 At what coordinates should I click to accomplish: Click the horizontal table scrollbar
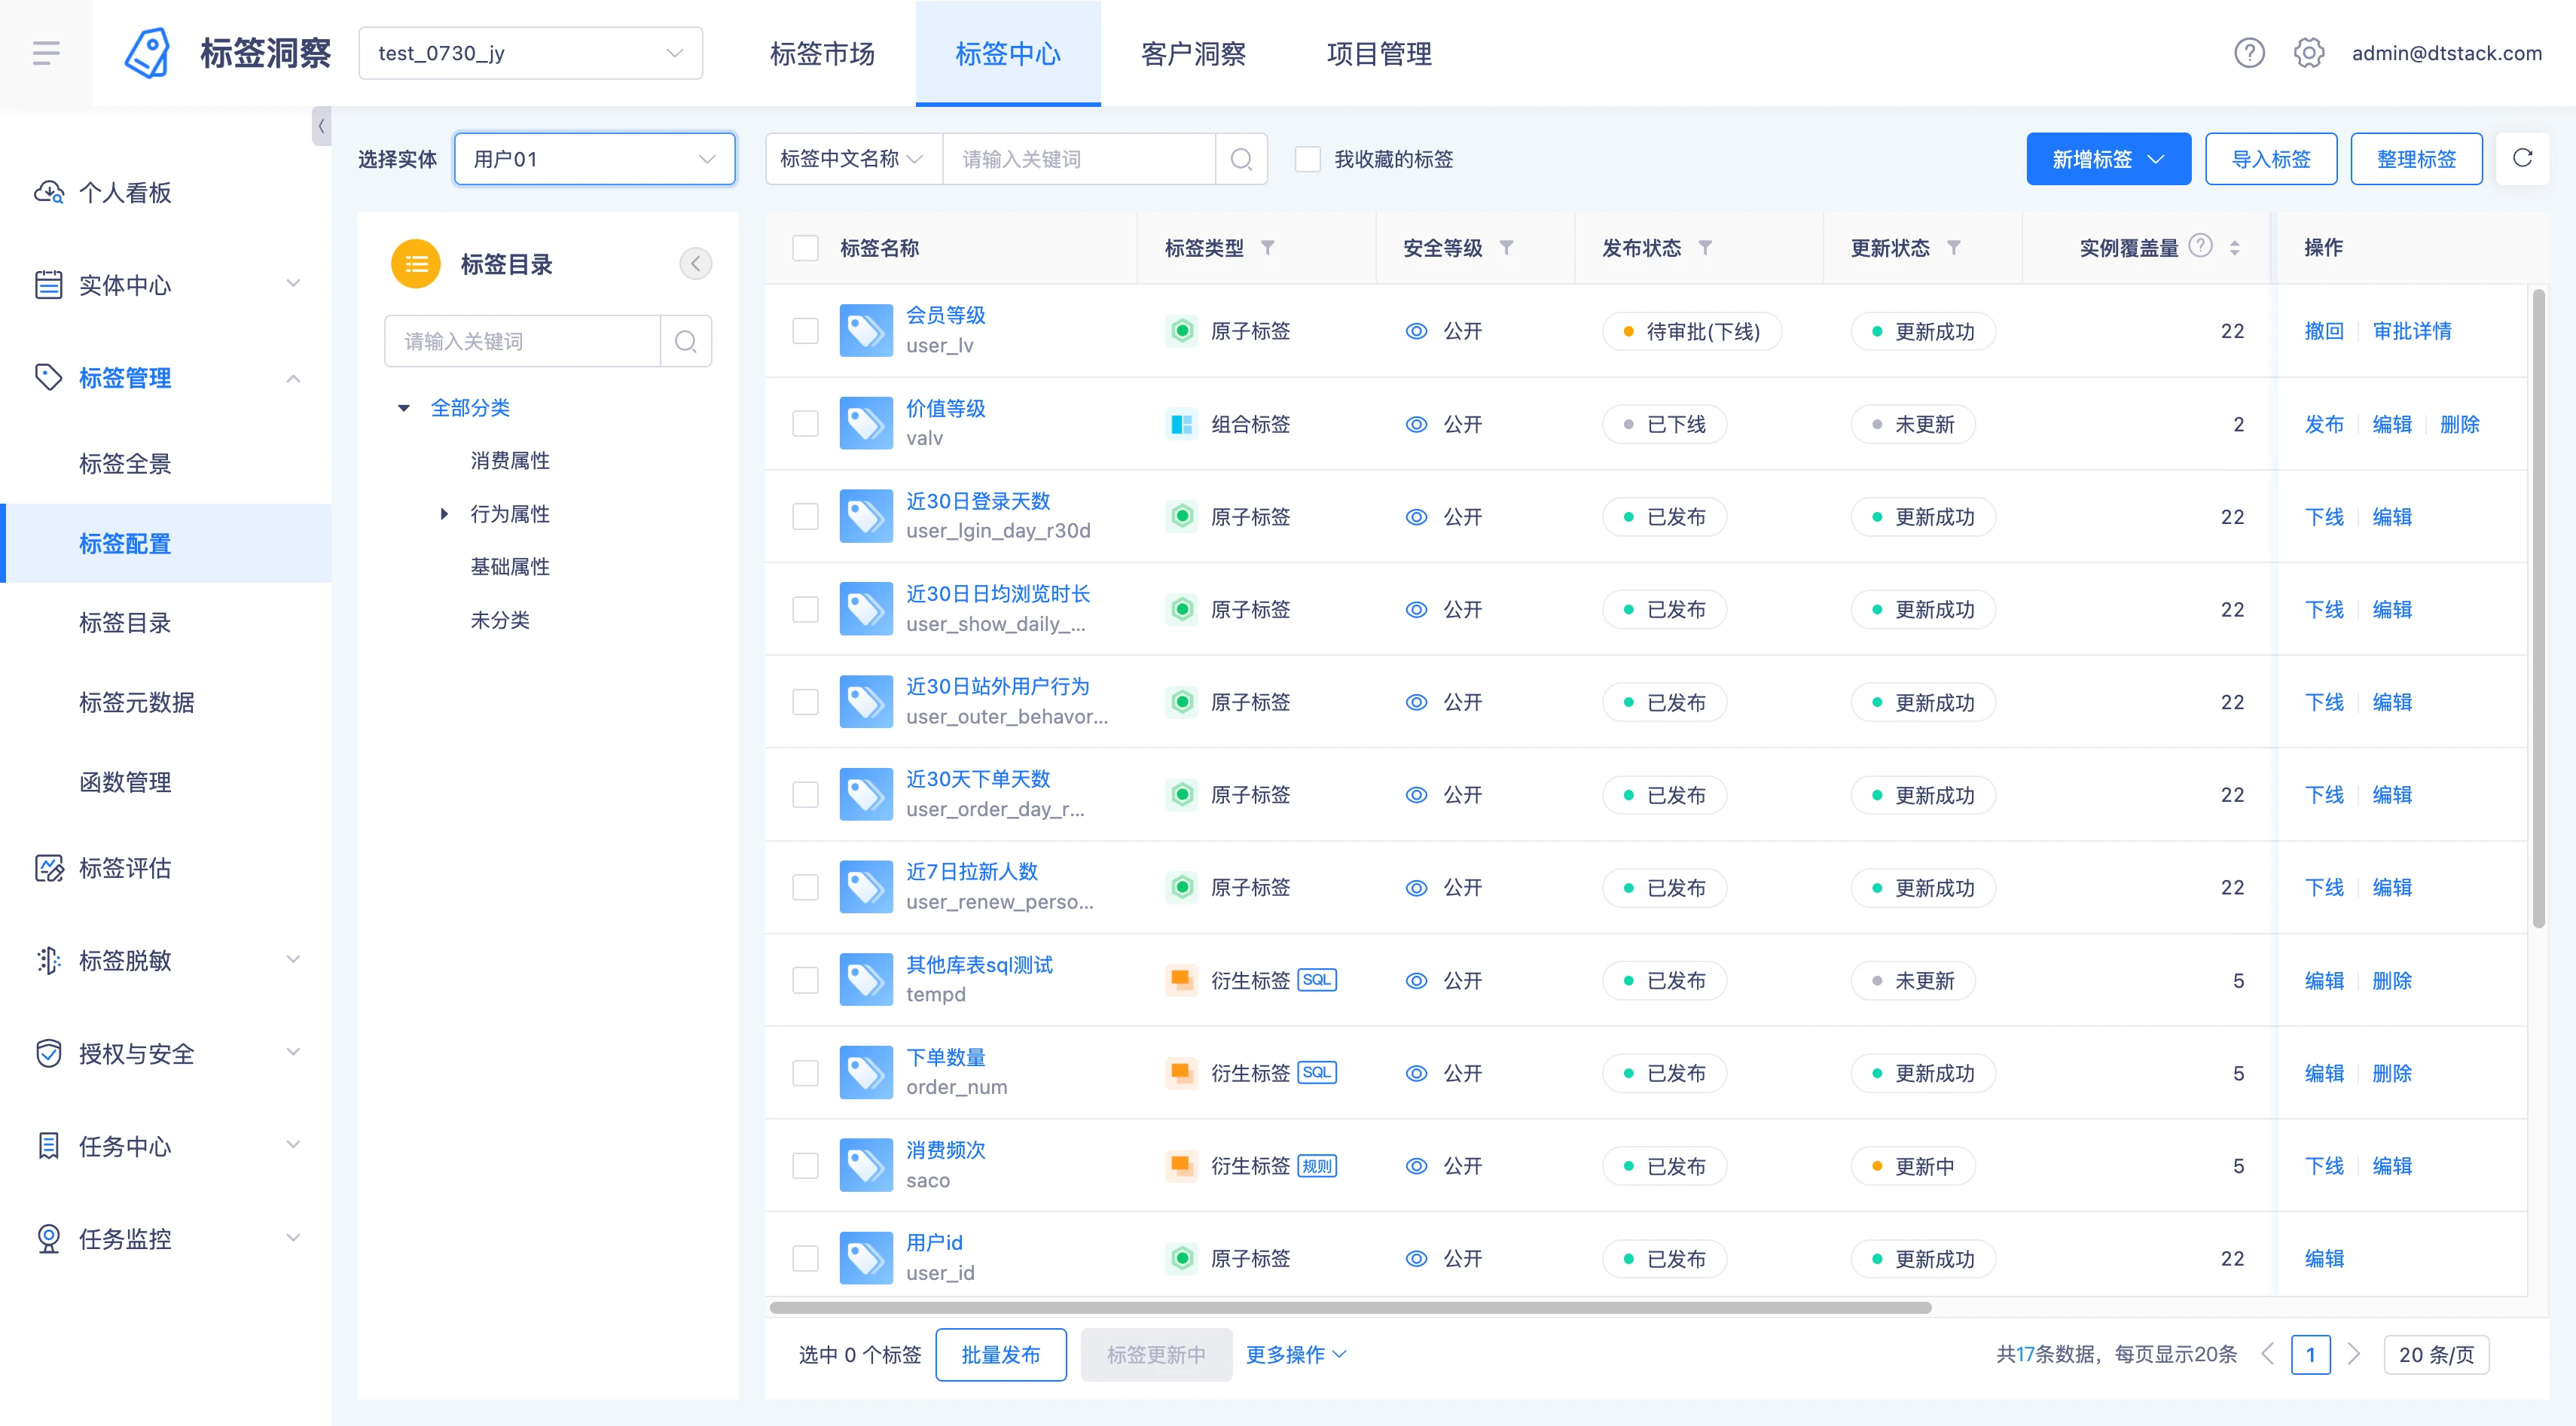[x=1350, y=1307]
